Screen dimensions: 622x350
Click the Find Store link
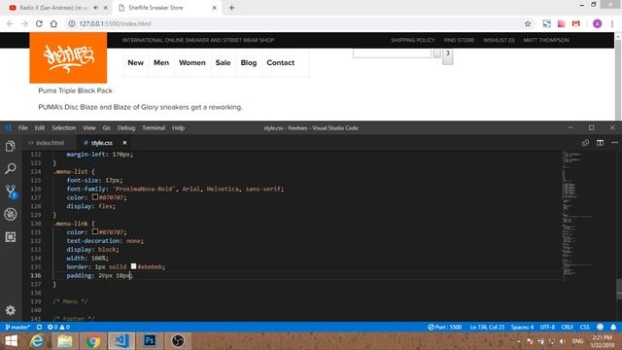coord(459,40)
